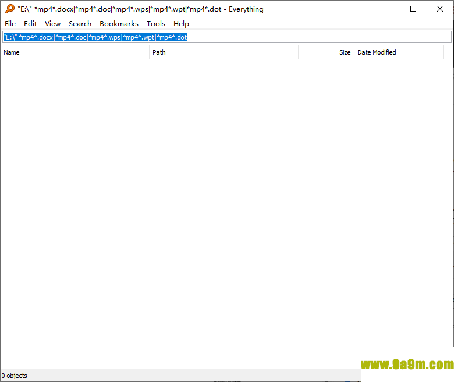
Task: Close the Everything window
Action: 440,9
